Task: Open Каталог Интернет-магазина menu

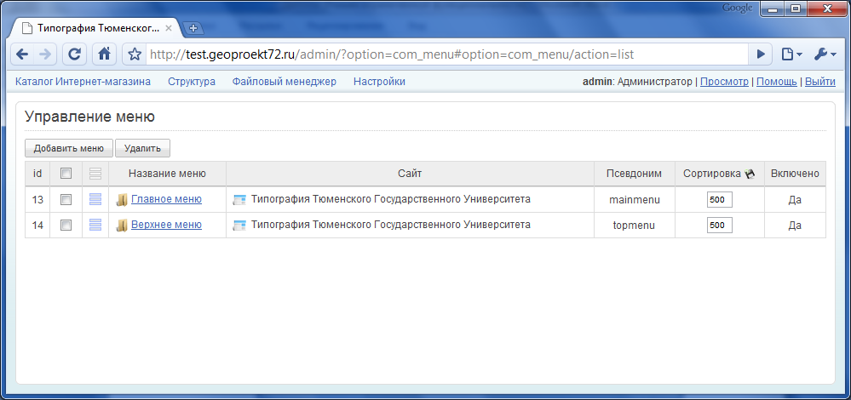Action: point(83,82)
